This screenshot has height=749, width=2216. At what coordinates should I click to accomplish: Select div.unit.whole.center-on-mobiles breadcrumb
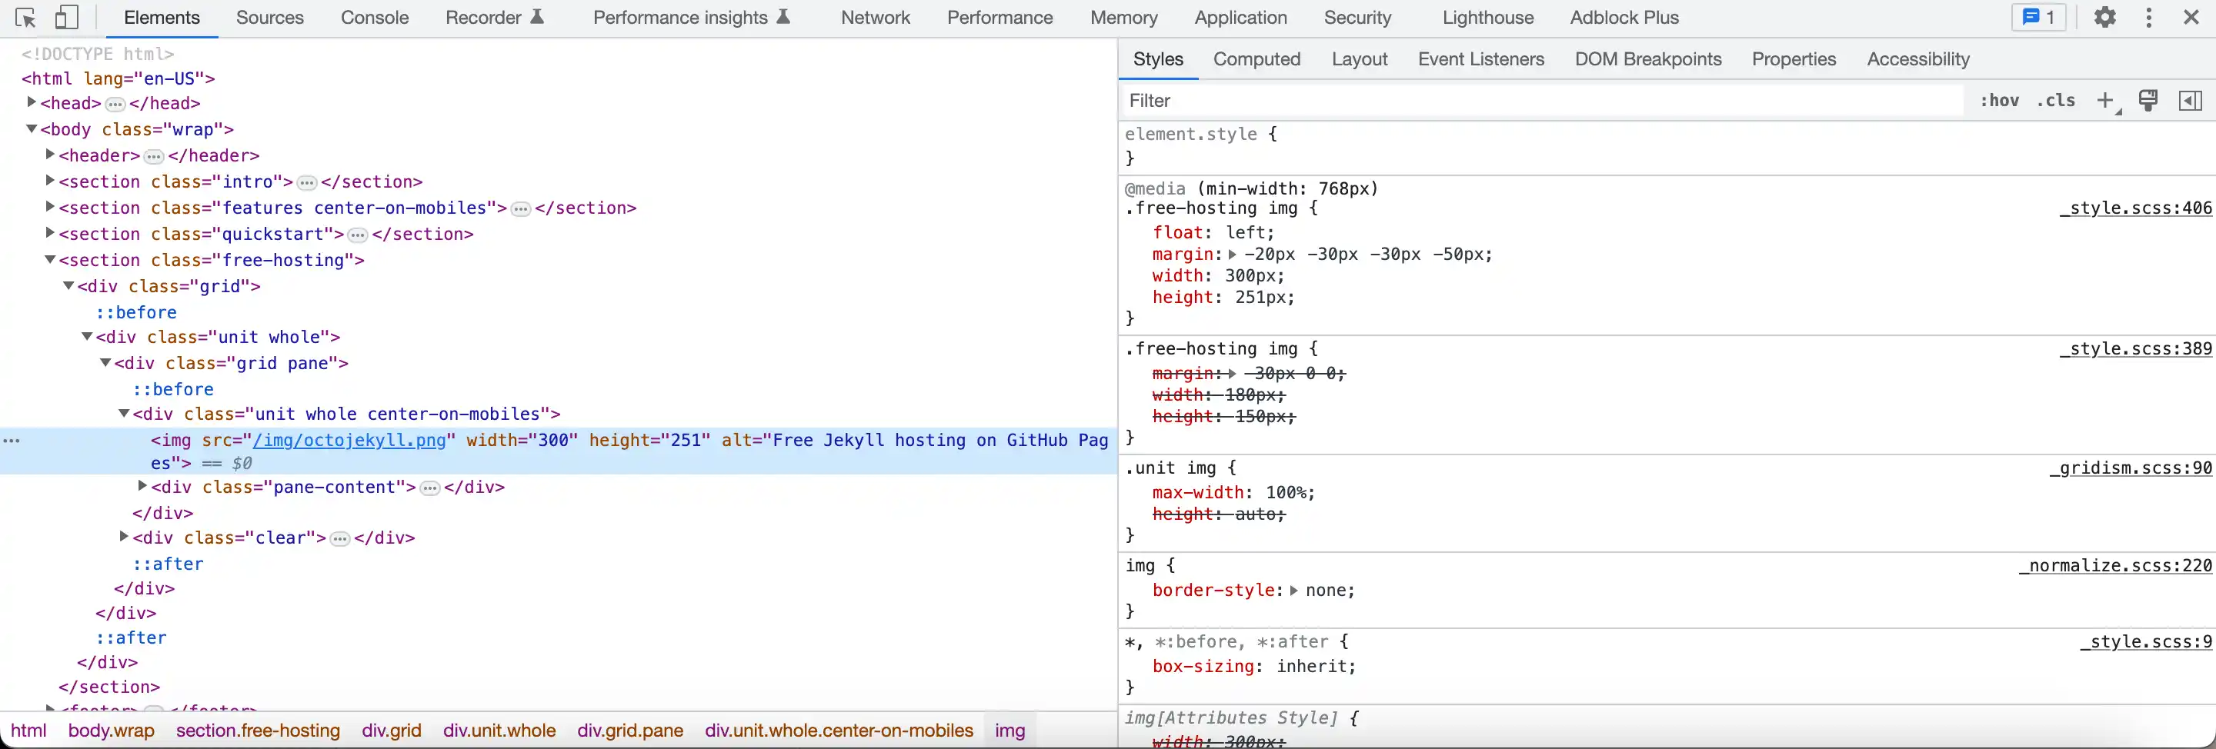839,731
